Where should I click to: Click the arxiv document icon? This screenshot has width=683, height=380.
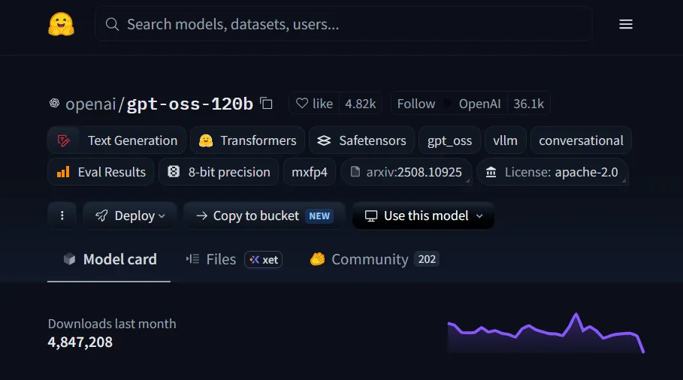coord(355,172)
